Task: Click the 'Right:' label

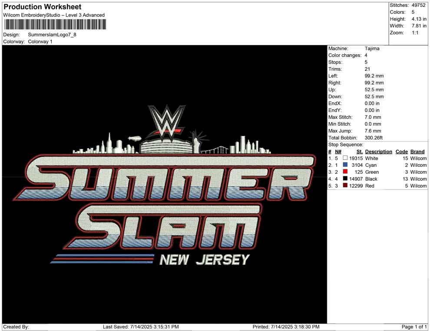Action: 334,83
